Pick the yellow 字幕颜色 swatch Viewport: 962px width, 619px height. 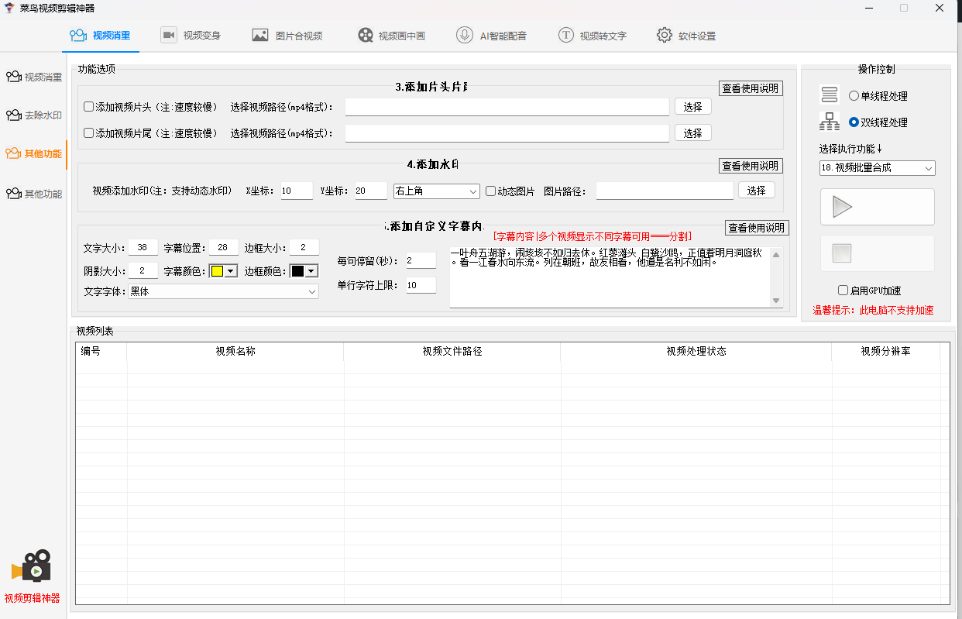click(218, 271)
